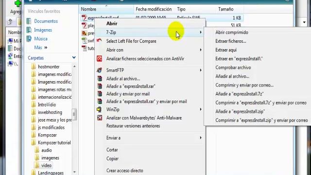Select Copiar in context menu
311x175 pixels.
tap(112, 158)
